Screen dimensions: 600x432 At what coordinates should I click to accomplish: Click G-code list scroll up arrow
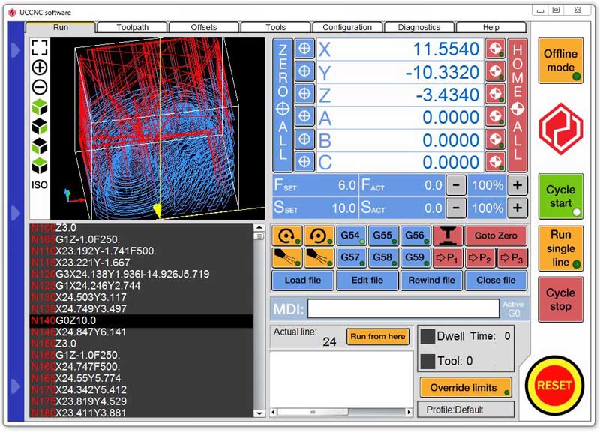point(259,228)
